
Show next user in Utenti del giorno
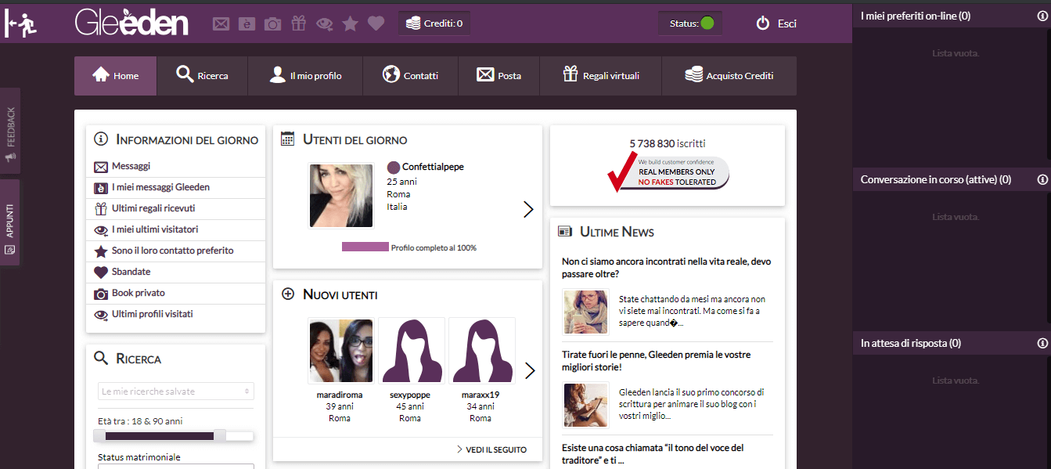tap(528, 209)
